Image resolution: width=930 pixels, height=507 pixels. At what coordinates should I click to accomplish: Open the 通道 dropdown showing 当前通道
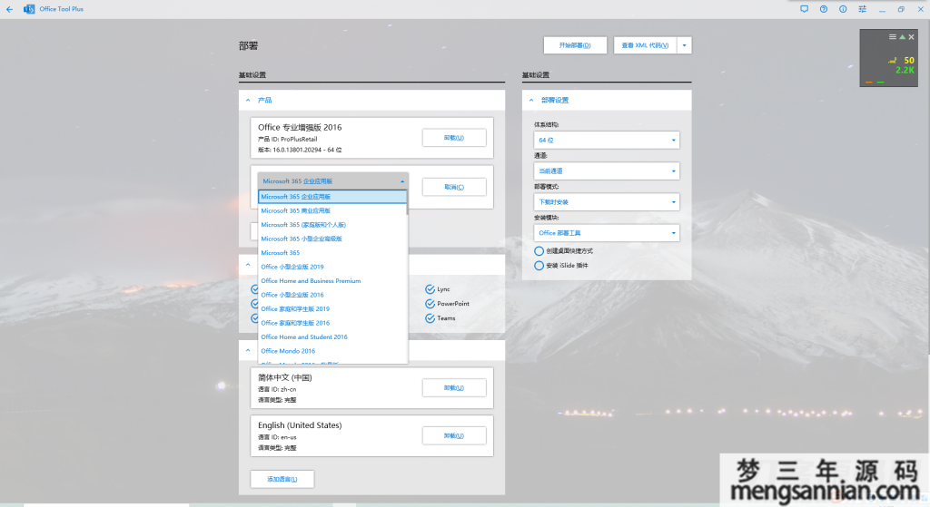coord(606,171)
